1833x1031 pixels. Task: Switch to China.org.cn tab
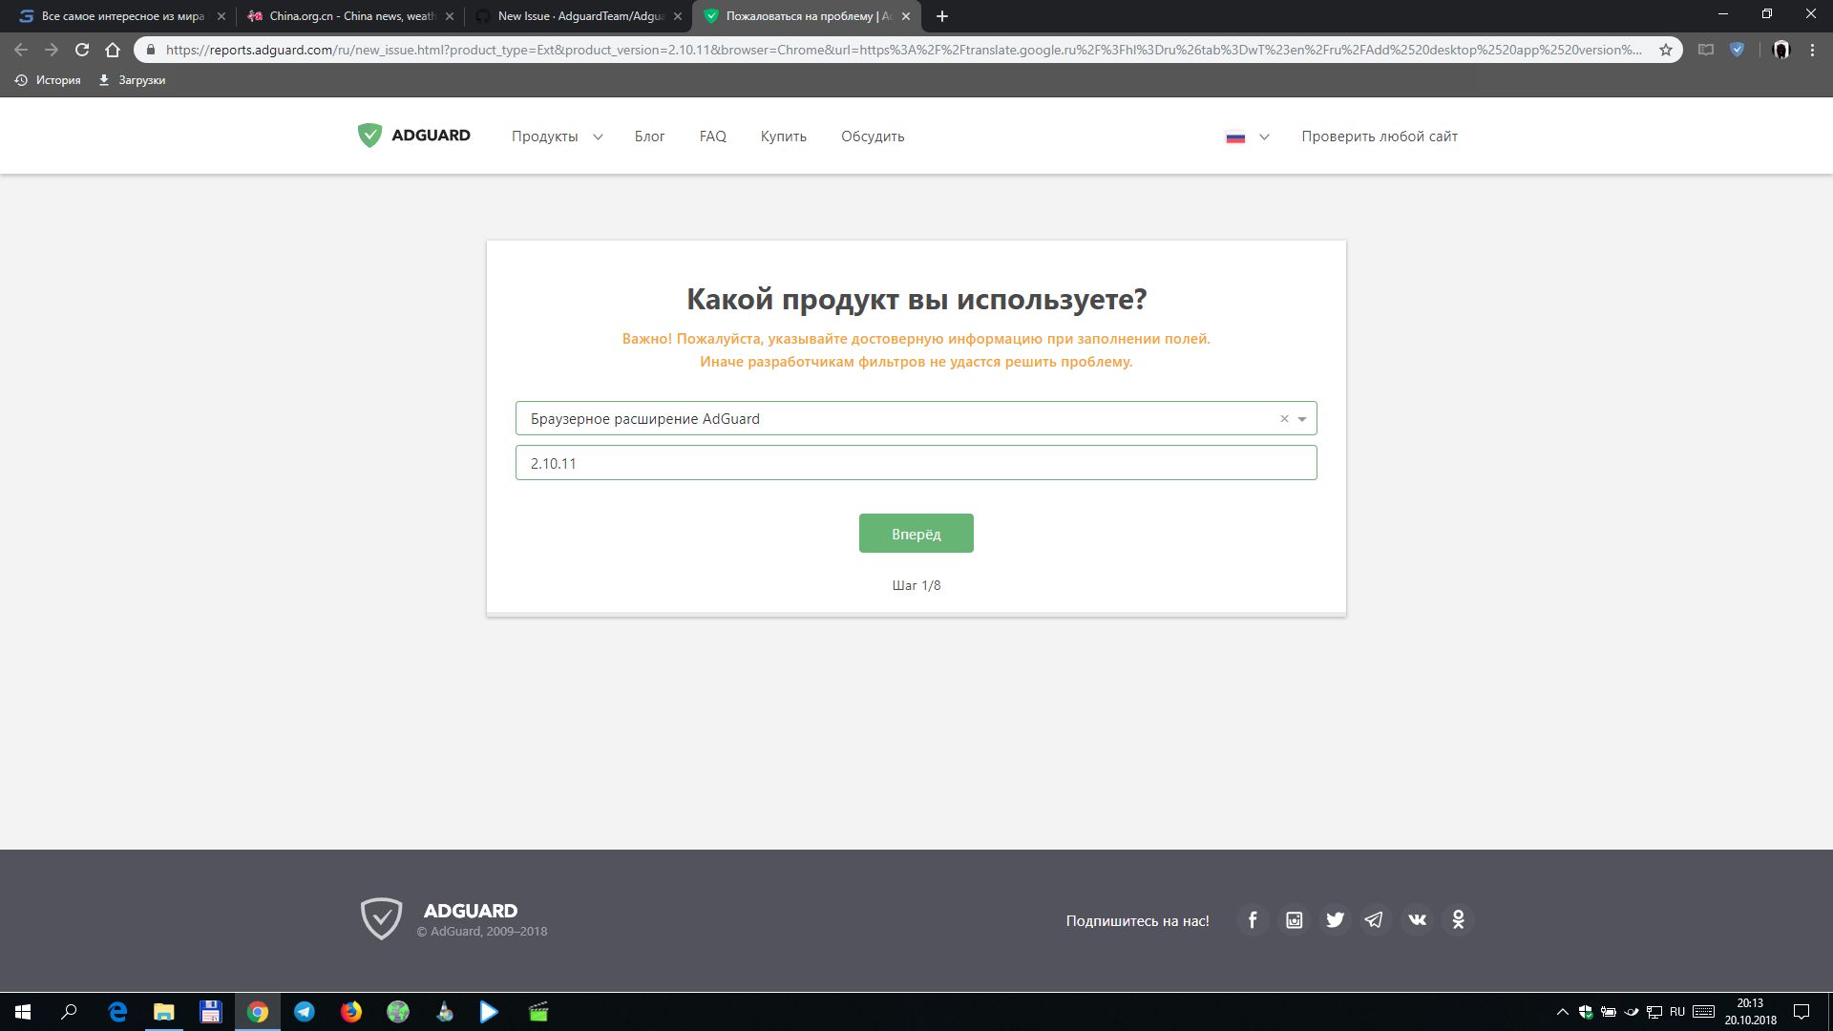[x=348, y=16]
